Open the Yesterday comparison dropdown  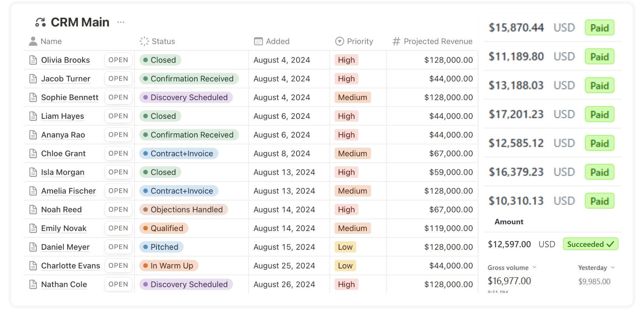tap(613, 267)
